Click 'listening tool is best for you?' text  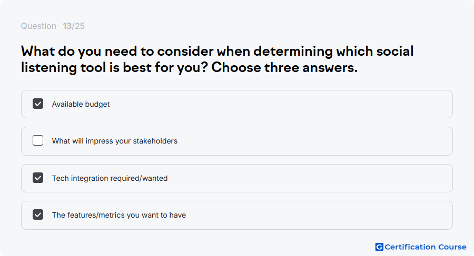[115, 68]
